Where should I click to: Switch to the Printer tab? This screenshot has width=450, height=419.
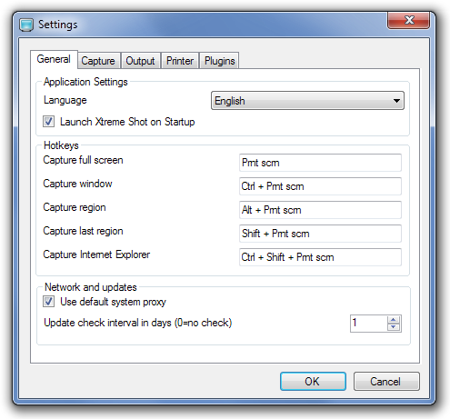click(180, 61)
